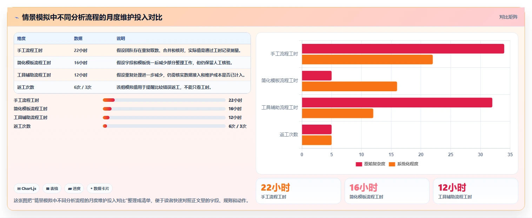The height and width of the screenshot is (218, 532).
Task: Click the 对比矩阵 label in the header
Action: [508, 17]
